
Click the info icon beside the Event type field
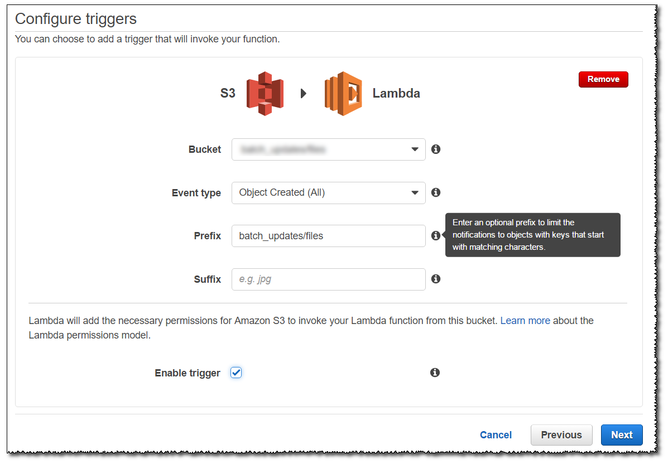(x=435, y=192)
